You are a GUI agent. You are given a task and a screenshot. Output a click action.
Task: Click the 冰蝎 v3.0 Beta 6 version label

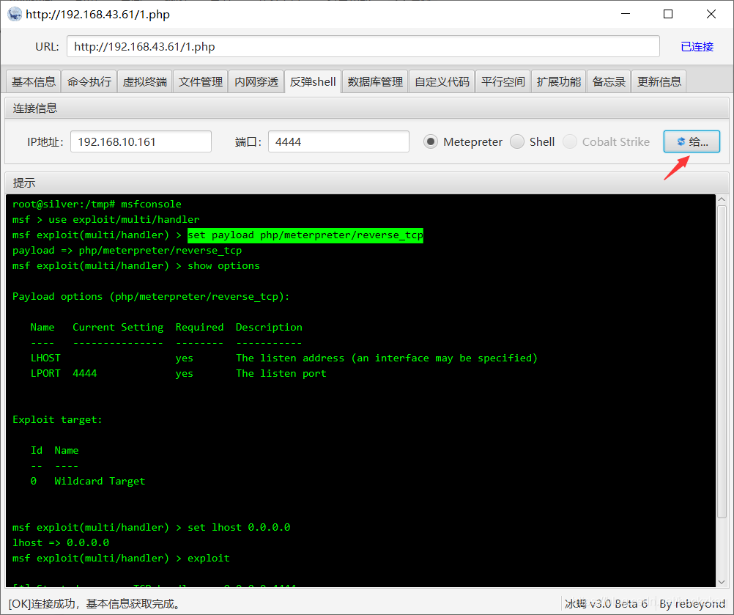tap(606, 604)
